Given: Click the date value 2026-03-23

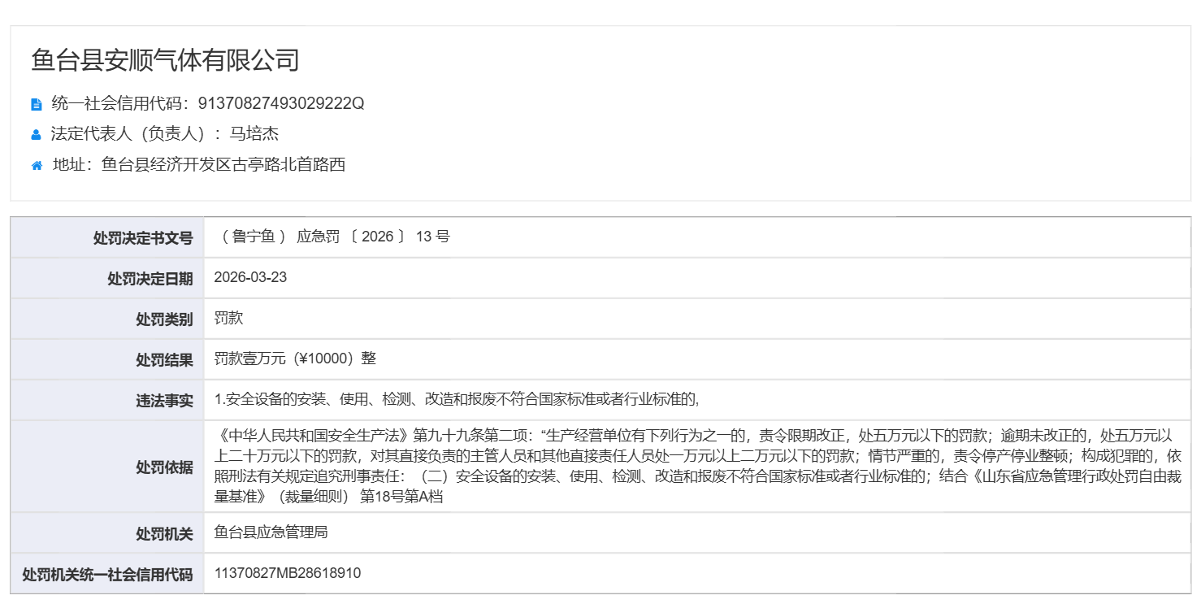Looking at the screenshot, I should click(x=250, y=278).
